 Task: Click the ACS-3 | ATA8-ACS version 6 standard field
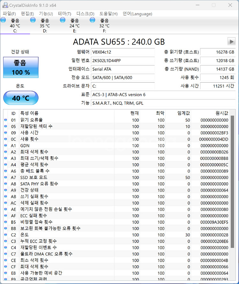click(163, 95)
